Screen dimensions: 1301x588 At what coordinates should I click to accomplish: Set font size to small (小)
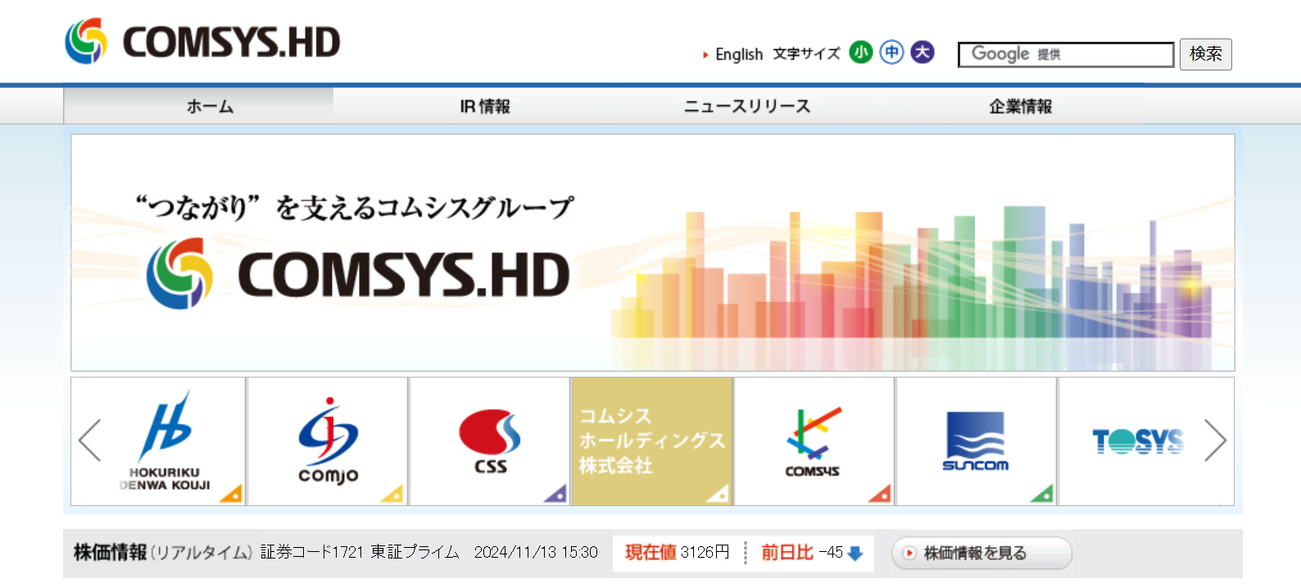860,52
